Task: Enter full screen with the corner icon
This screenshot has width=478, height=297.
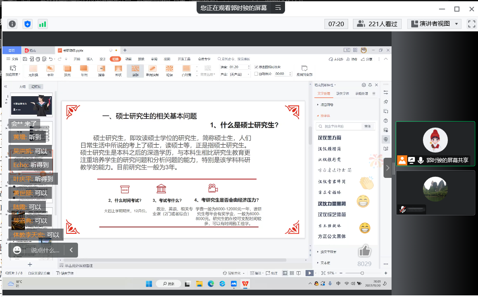Action: pyautogui.click(x=471, y=24)
